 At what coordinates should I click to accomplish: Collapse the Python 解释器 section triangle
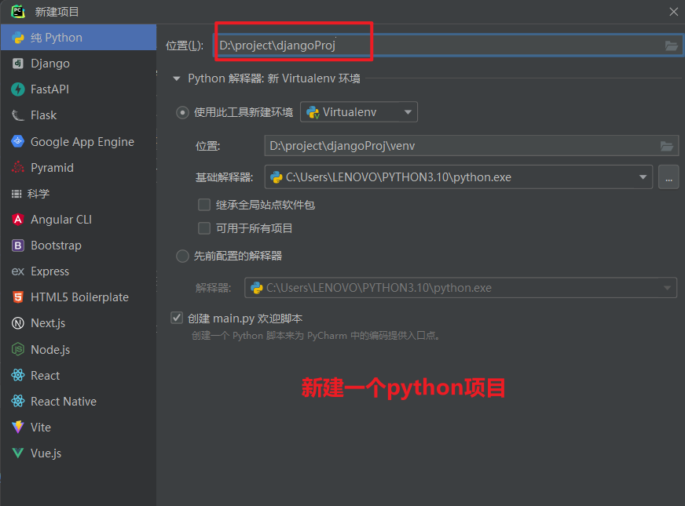(x=177, y=79)
